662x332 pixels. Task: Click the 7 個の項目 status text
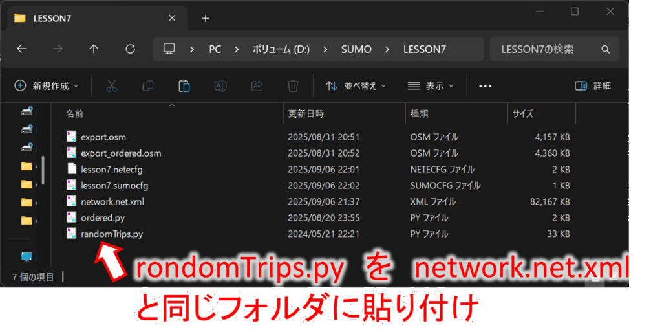pos(33,277)
